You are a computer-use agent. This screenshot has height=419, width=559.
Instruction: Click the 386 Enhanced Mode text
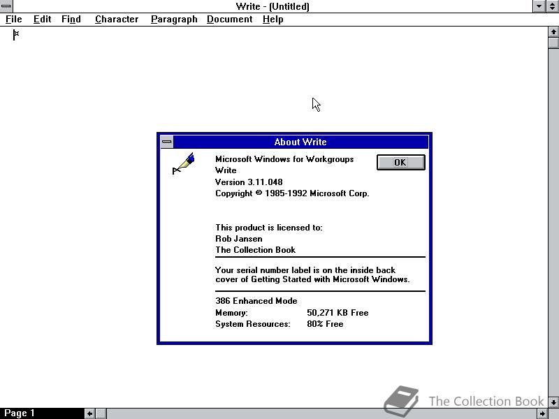tap(256, 301)
